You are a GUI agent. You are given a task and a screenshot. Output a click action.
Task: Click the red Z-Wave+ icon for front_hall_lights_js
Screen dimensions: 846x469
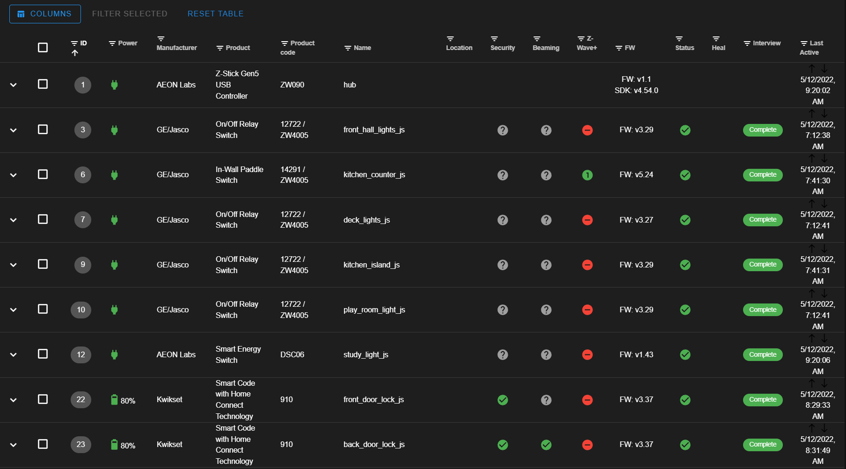tap(587, 130)
